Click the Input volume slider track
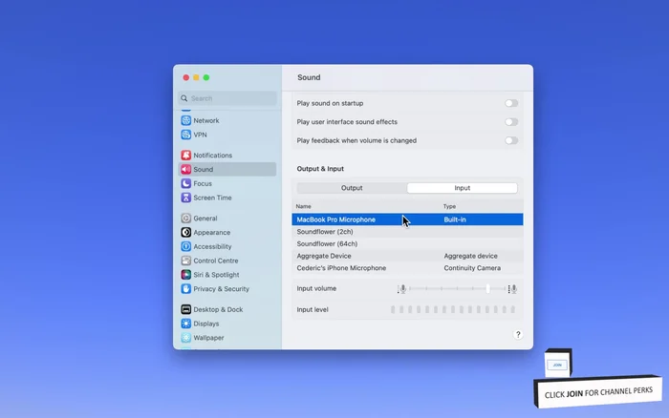 coord(457,288)
